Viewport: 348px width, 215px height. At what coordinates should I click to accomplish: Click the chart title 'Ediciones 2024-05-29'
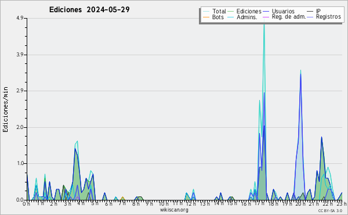point(89,9)
